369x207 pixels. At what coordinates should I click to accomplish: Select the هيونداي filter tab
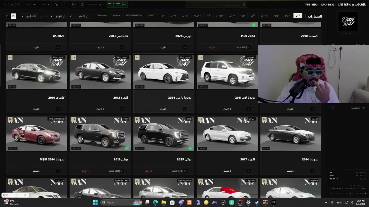(219, 16)
